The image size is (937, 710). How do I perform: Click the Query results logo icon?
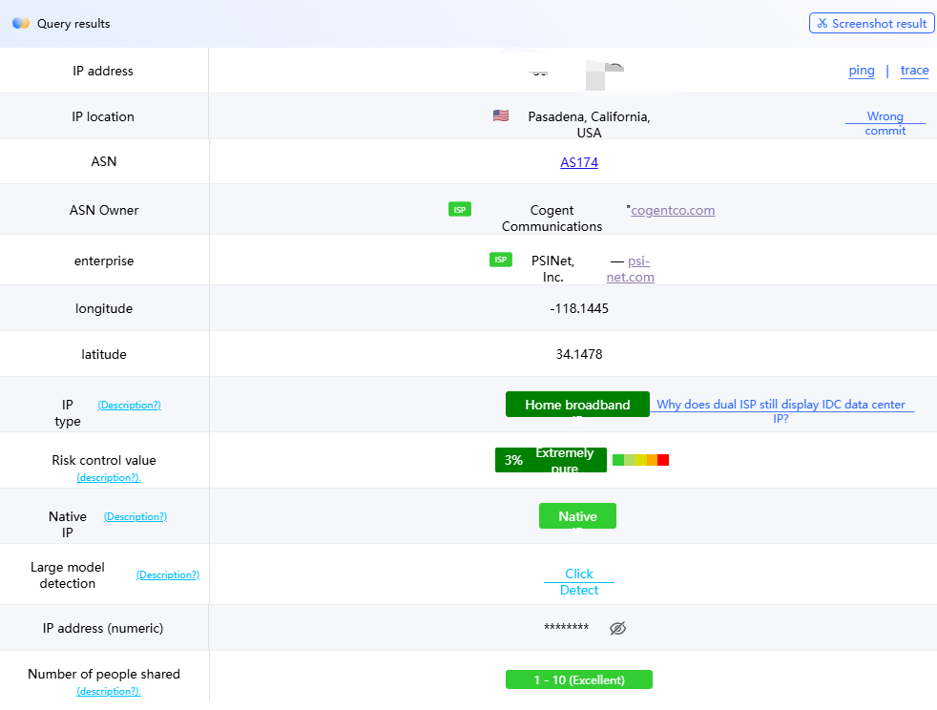click(21, 24)
